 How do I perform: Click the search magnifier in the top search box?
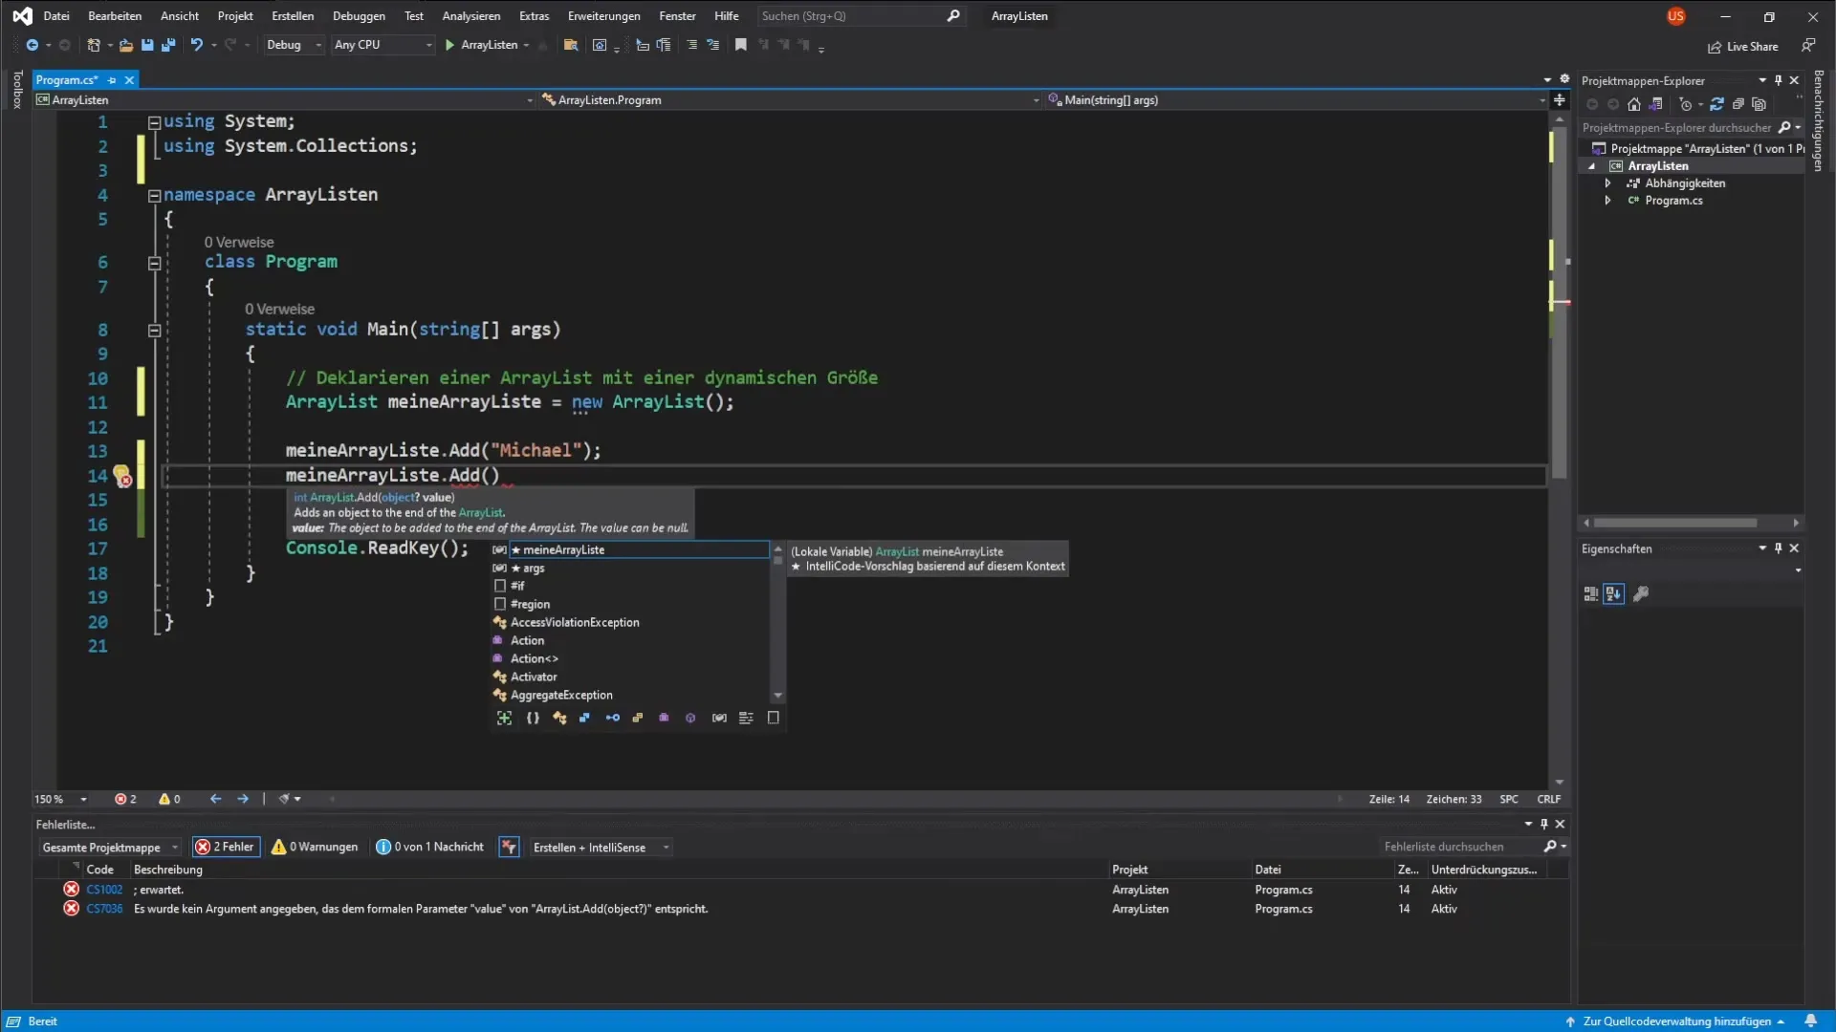point(952,15)
